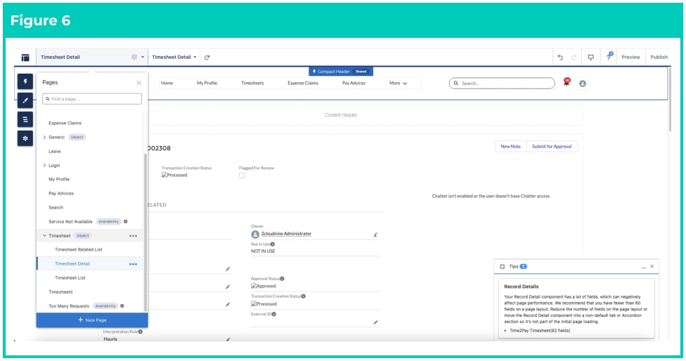686x361 pixels.
Task: Click the Preview button
Action: pyautogui.click(x=630, y=58)
